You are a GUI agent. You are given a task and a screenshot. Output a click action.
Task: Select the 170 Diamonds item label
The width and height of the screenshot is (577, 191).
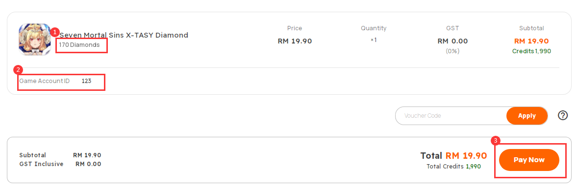click(79, 45)
